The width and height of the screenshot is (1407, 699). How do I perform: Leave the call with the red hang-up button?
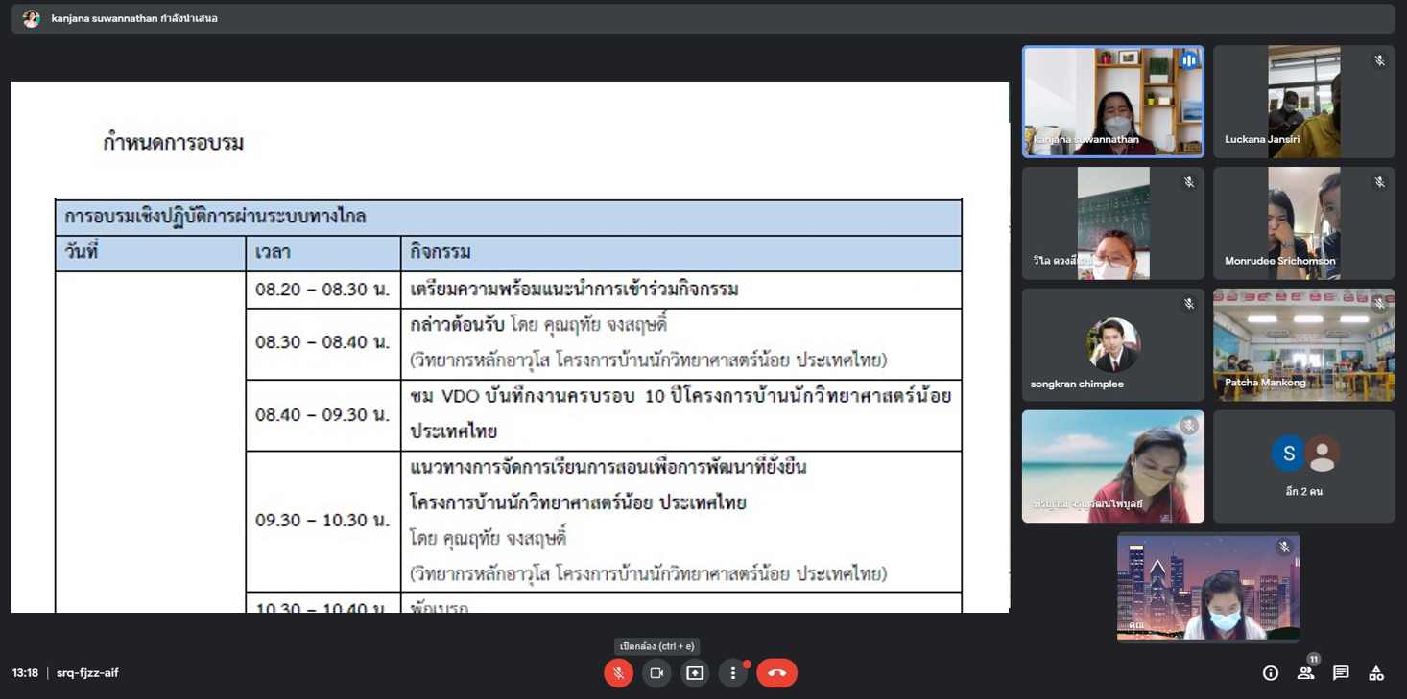[x=777, y=673]
